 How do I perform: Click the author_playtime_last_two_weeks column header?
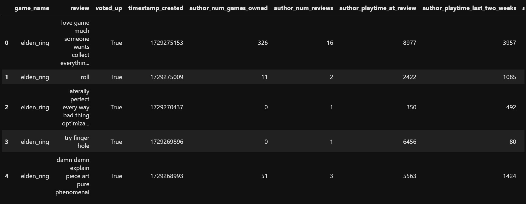pos(469,8)
